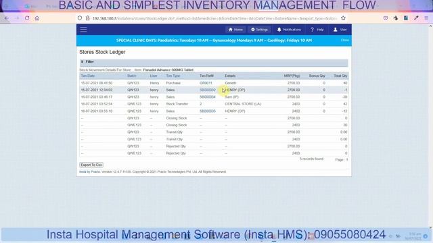Select the Rejected Qty row for QWE123
This screenshot has width=433, height=243.
(x=214, y=153)
